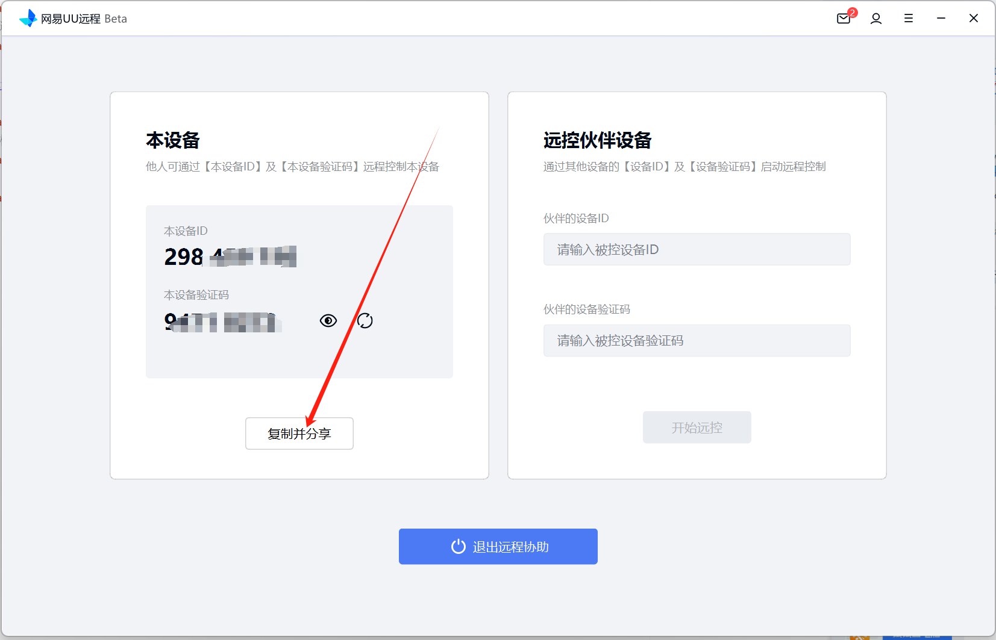
Task: Click the UU远程 logo icon
Action: (28, 18)
